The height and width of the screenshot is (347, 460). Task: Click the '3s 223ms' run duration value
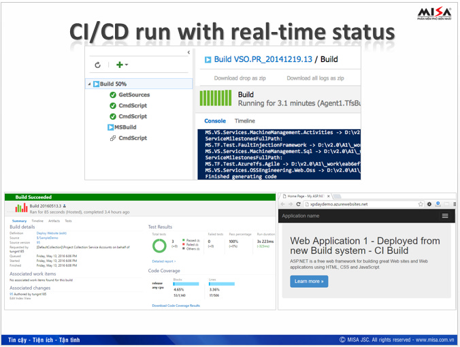coord(265,242)
